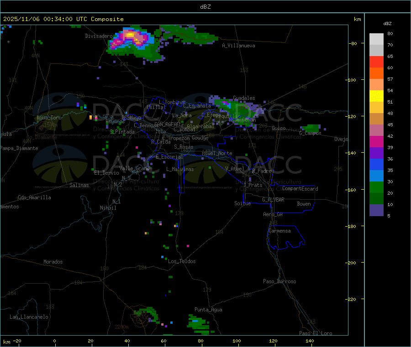This screenshot has height=347, width=411.
Task: Click the Agua_Toro label
Action: pyautogui.click(x=49, y=118)
